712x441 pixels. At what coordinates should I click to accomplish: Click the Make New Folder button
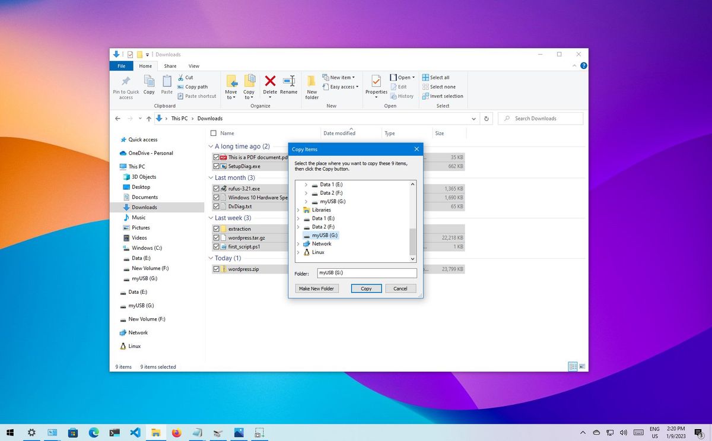[316, 288]
